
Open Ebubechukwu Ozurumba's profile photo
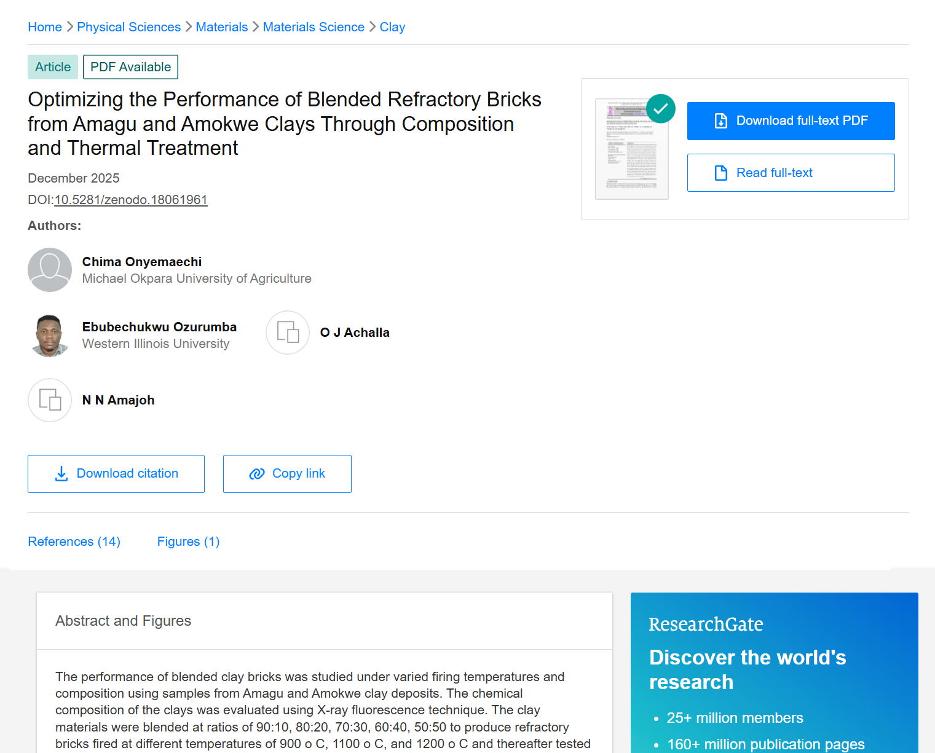[50, 335]
